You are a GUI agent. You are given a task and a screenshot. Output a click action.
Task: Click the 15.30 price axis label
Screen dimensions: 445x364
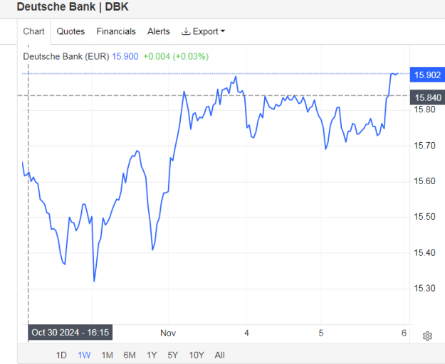(x=424, y=289)
